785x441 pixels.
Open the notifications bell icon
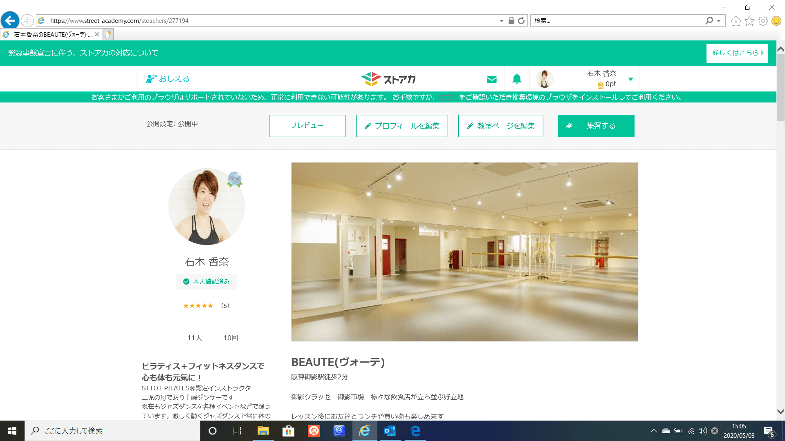517,79
